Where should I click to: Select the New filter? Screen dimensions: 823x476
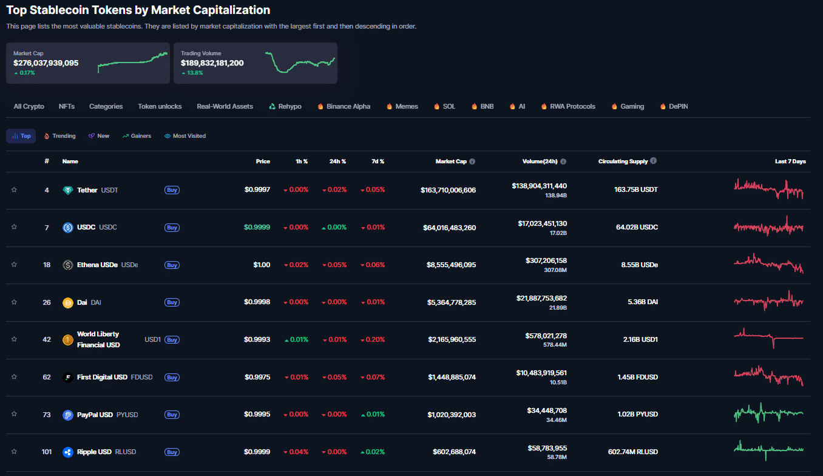[x=99, y=136]
